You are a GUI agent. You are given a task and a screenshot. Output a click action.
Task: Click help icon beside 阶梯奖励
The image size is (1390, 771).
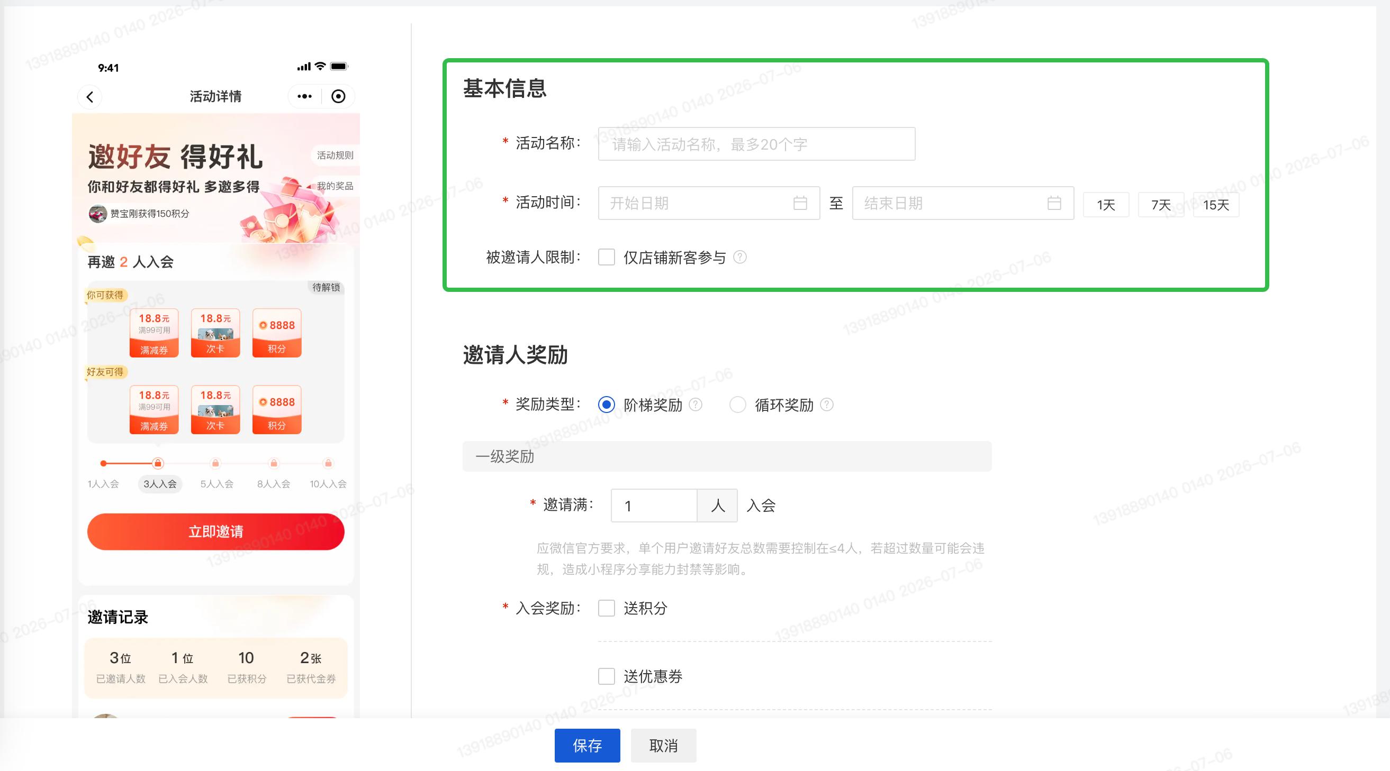point(696,405)
